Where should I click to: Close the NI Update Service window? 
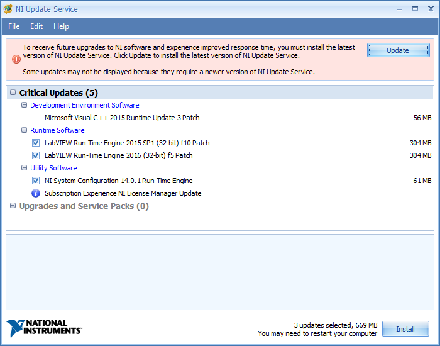click(x=431, y=9)
